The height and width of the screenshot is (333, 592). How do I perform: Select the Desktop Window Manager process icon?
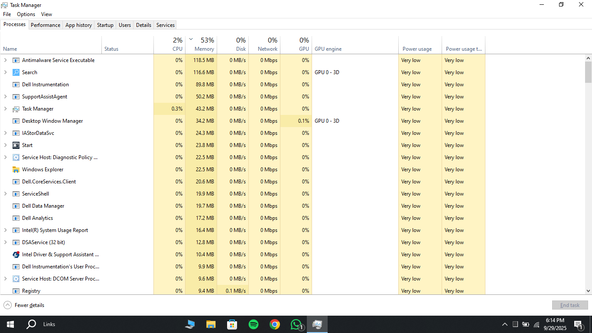tap(16, 121)
